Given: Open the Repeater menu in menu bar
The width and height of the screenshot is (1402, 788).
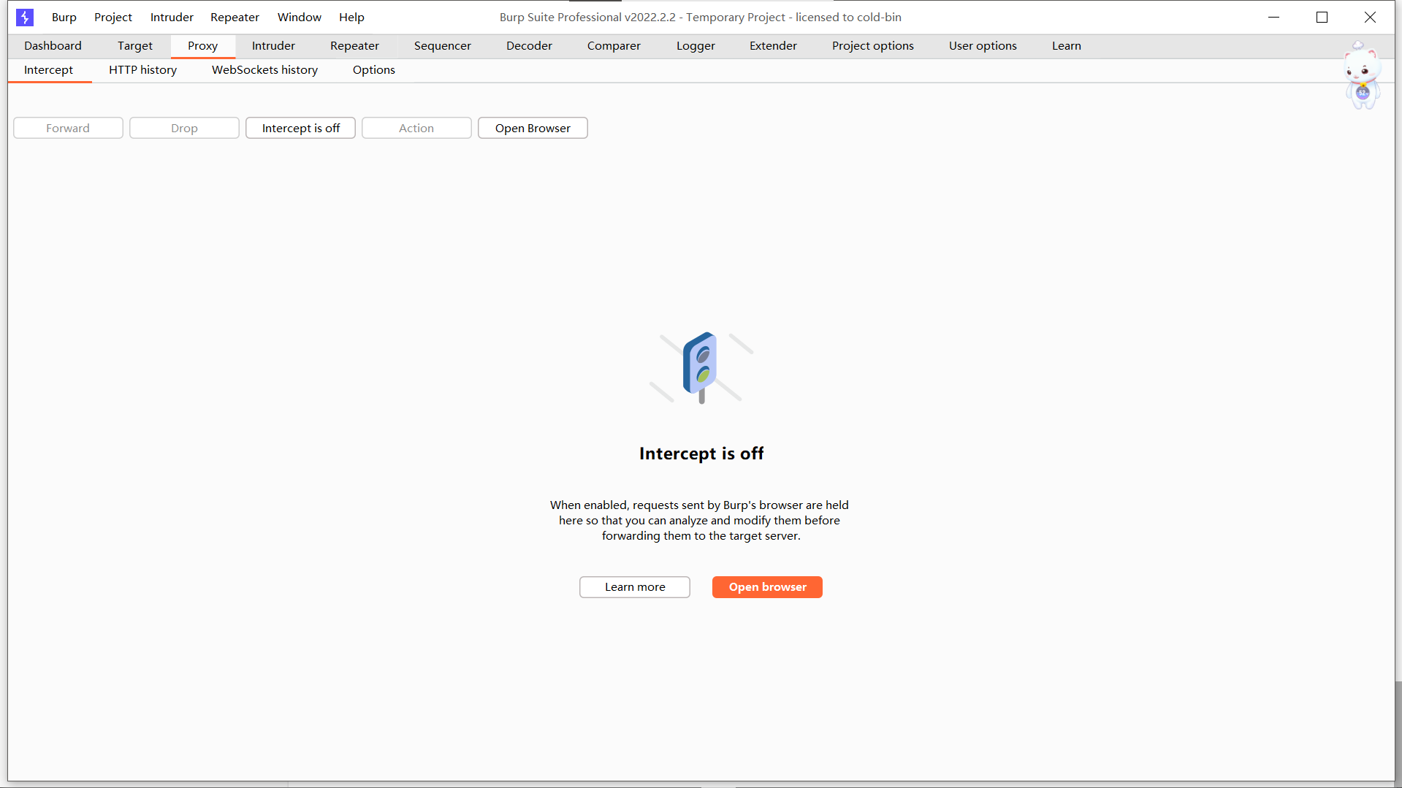Looking at the screenshot, I should click(235, 17).
